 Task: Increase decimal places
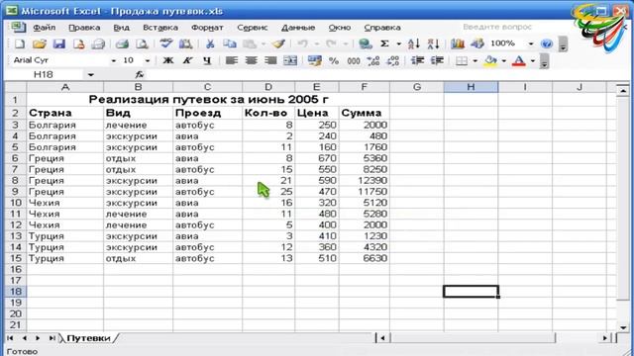point(372,61)
